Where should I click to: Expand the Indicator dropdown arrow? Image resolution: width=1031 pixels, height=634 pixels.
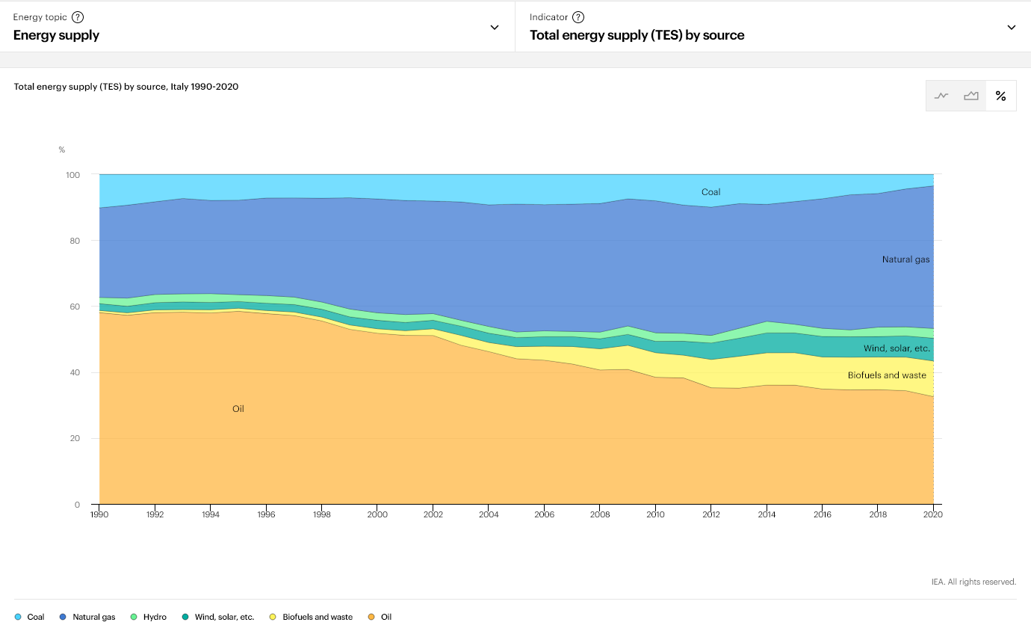(x=1012, y=27)
